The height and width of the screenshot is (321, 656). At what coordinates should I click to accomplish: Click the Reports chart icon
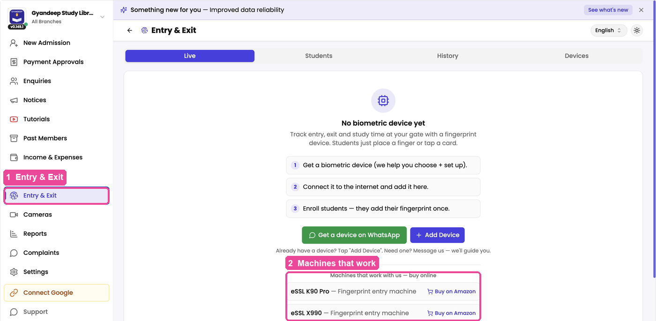click(14, 234)
